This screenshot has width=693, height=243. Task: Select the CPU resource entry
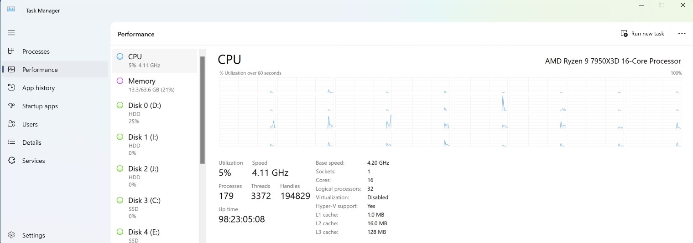(x=155, y=61)
